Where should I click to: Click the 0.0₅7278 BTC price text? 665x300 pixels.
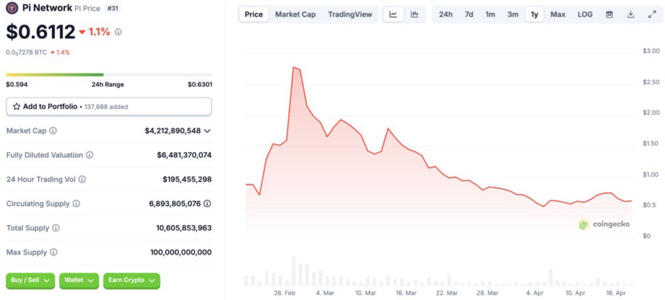pos(26,52)
